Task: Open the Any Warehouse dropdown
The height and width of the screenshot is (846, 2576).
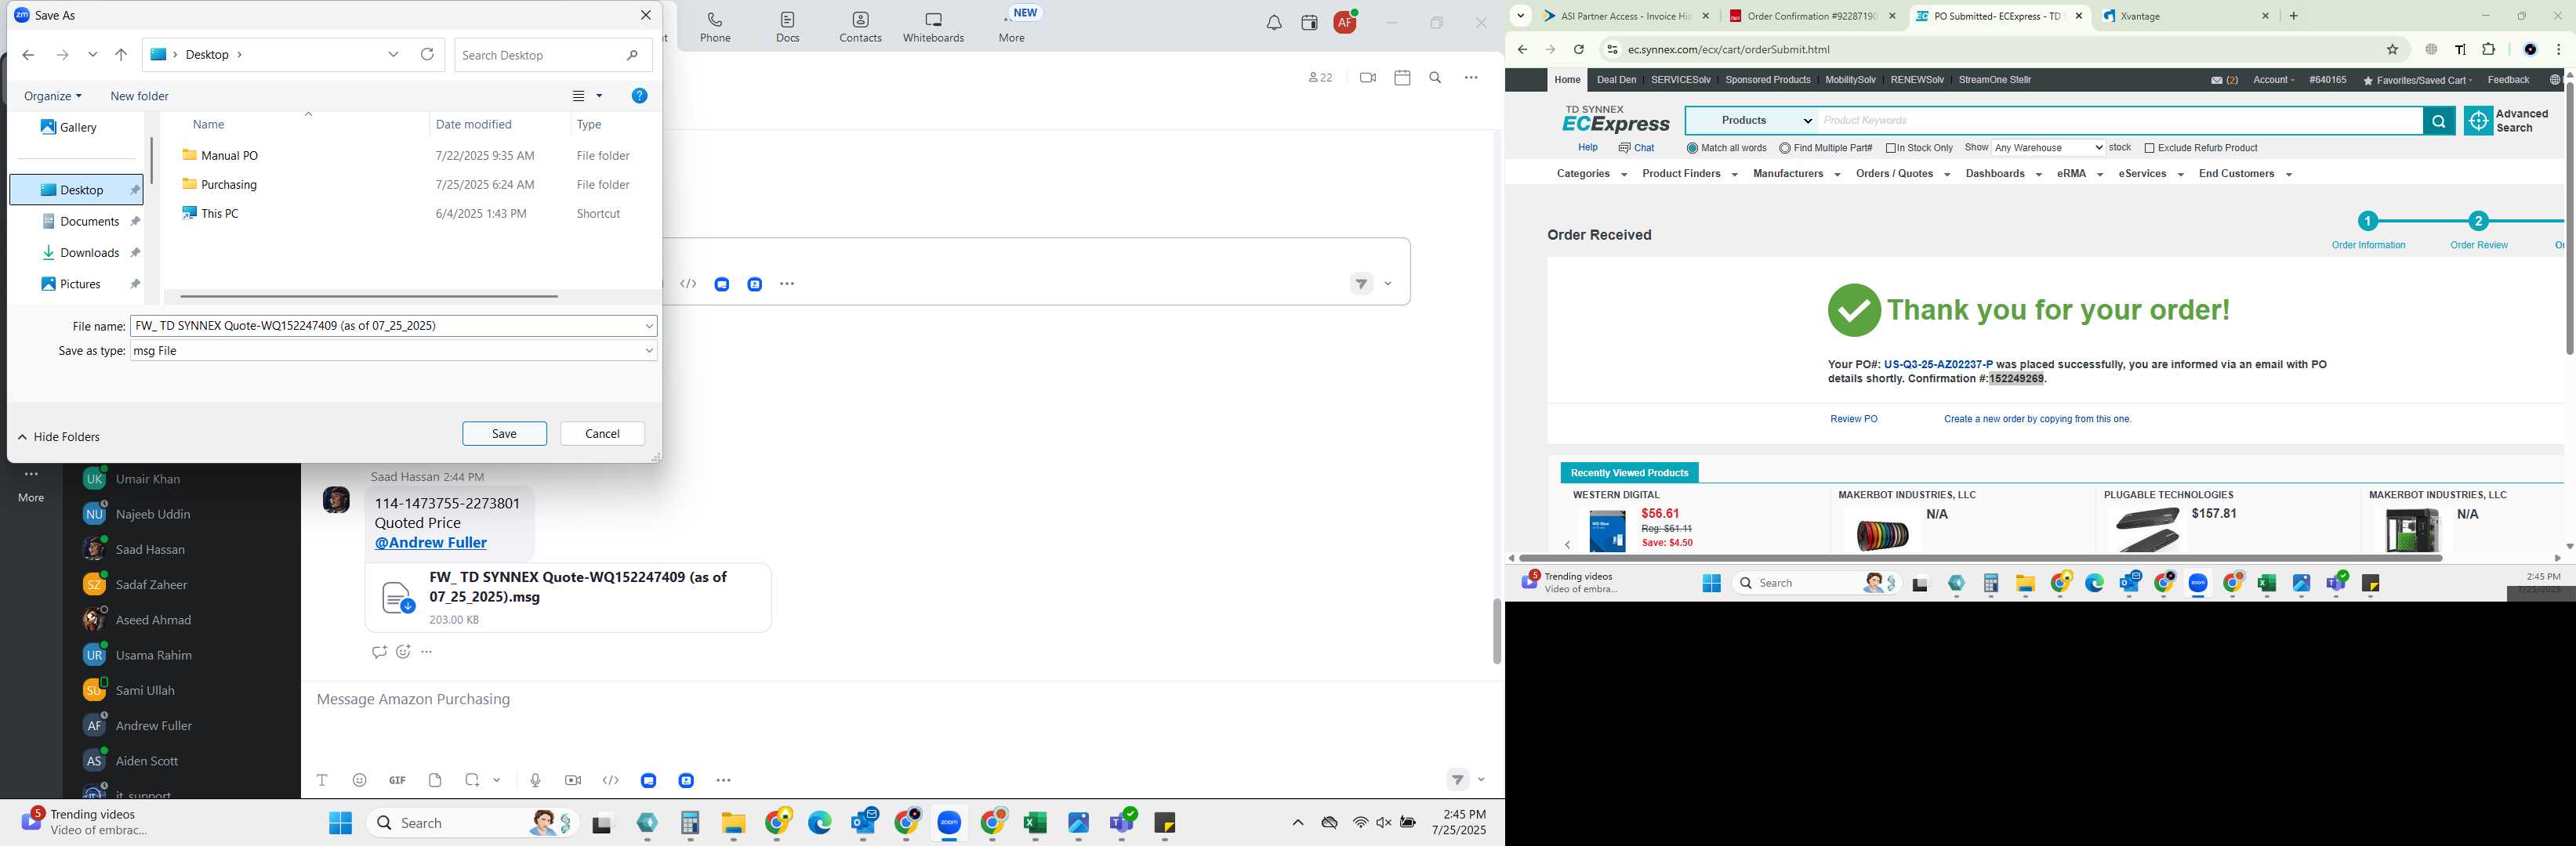Action: (2048, 148)
